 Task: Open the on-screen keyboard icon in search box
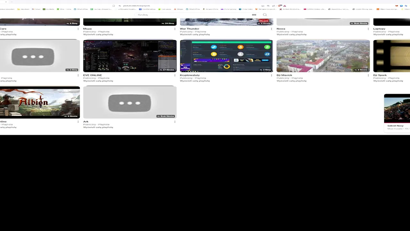click(x=254, y=15)
